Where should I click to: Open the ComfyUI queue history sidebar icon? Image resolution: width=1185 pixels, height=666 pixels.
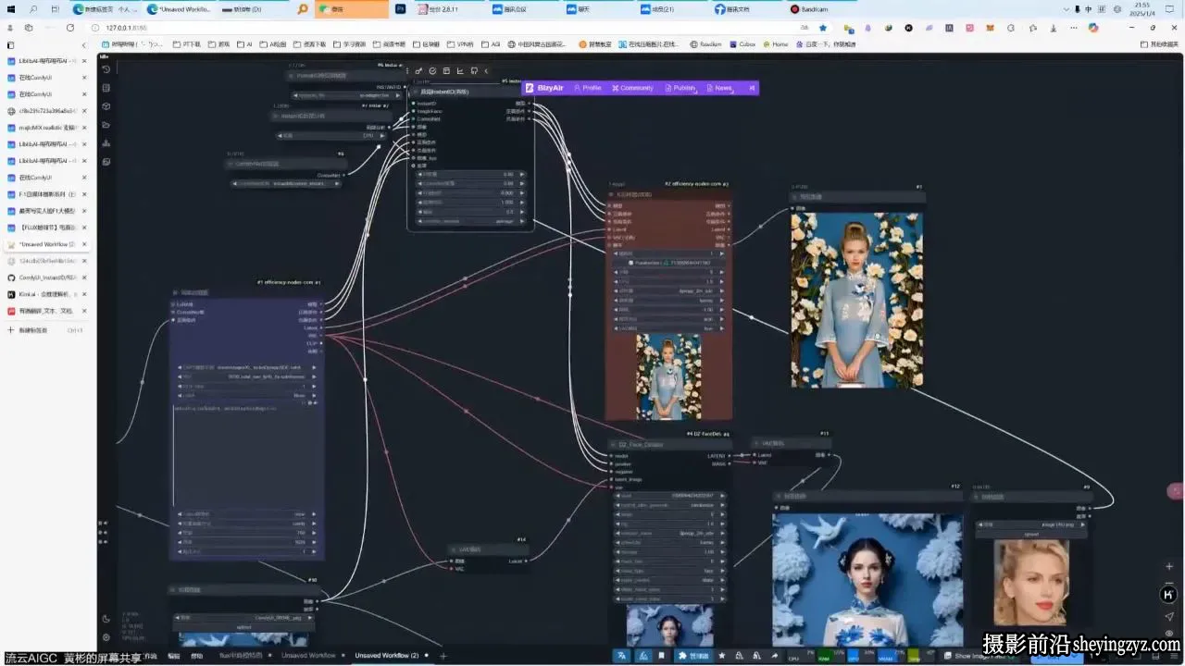pyautogui.click(x=106, y=69)
